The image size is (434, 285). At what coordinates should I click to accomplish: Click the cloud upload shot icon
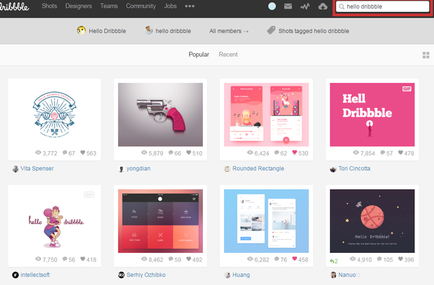pos(323,6)
